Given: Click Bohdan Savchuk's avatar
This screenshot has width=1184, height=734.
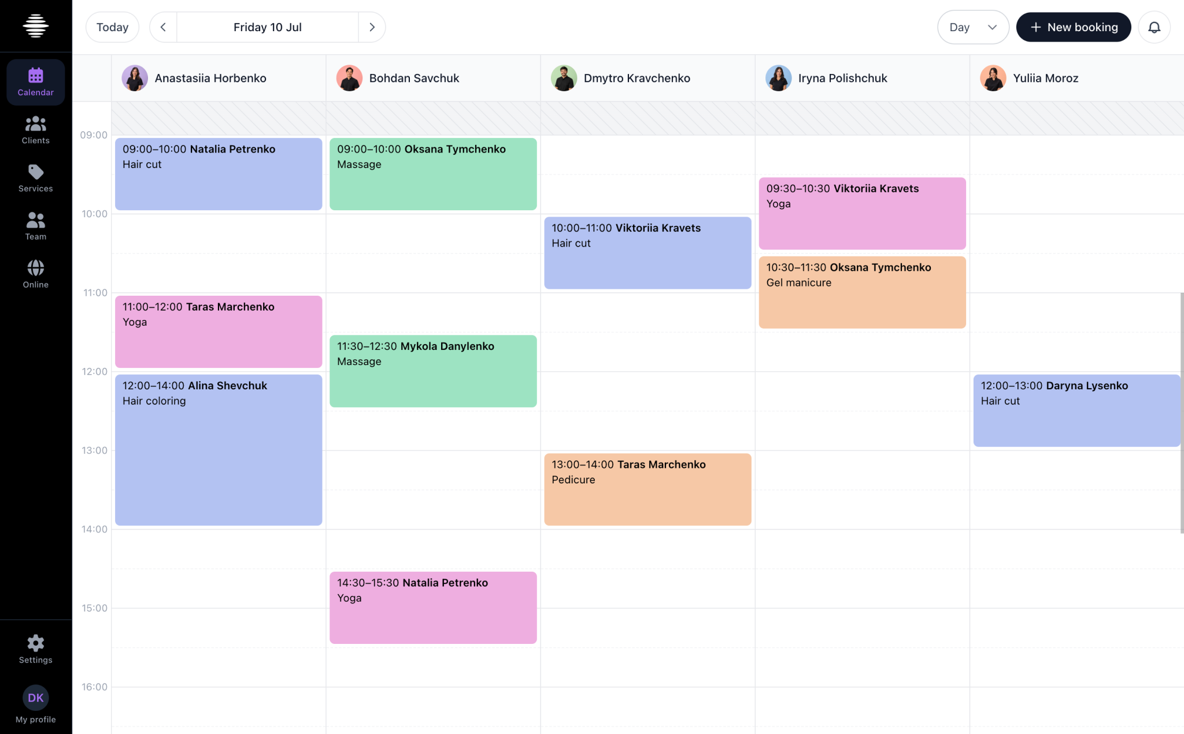Looking at the screenshot, I should tap(349, 78).
